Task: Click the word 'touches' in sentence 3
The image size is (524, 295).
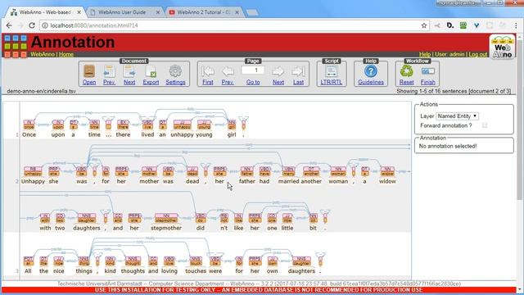Action: click(x=196, y=271)
